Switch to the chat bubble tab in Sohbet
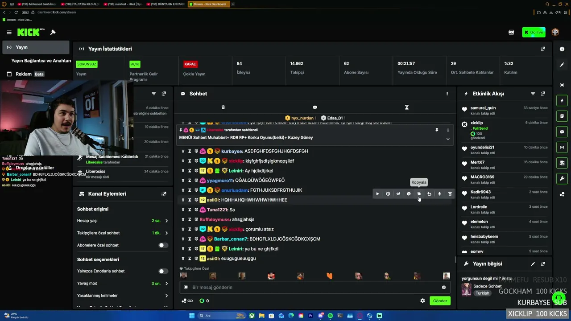 point(315,107)
